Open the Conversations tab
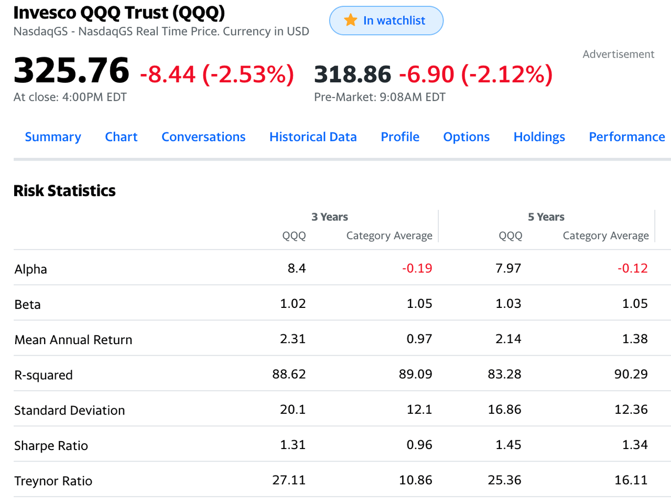 click(x=203, y=137)
